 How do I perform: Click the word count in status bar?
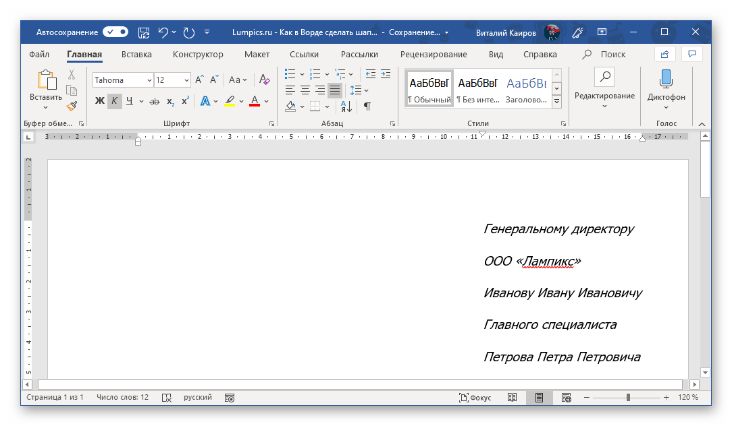click(x=122, y=398)
